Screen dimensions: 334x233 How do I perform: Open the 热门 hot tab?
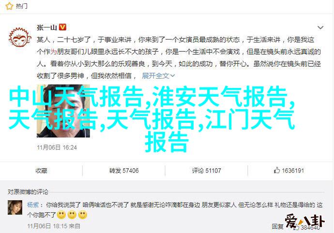22,6
